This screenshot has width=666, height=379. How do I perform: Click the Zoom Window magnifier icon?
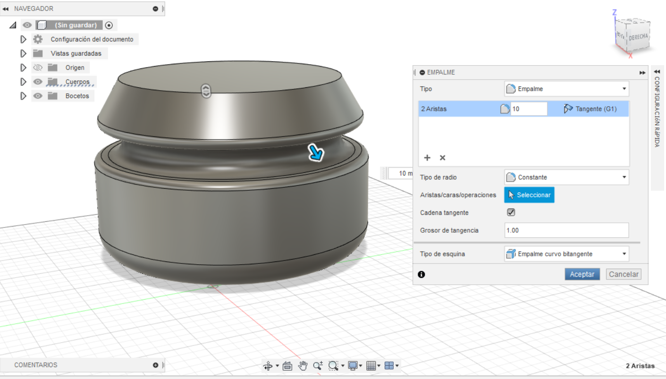tap(334, 366)
